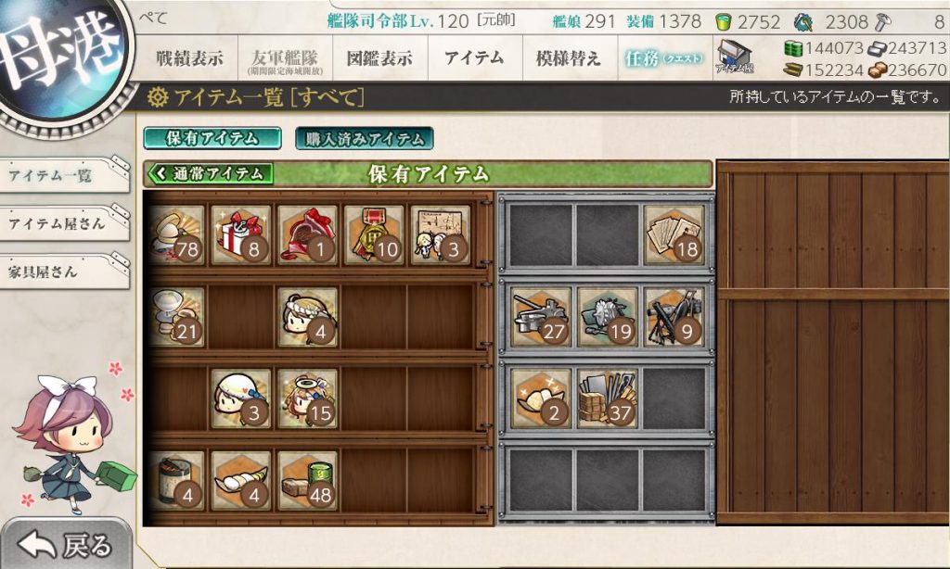The image size is (950, 569).
Task: Select the lumber supplies item with count 37
Action: [x=607, y=398]
